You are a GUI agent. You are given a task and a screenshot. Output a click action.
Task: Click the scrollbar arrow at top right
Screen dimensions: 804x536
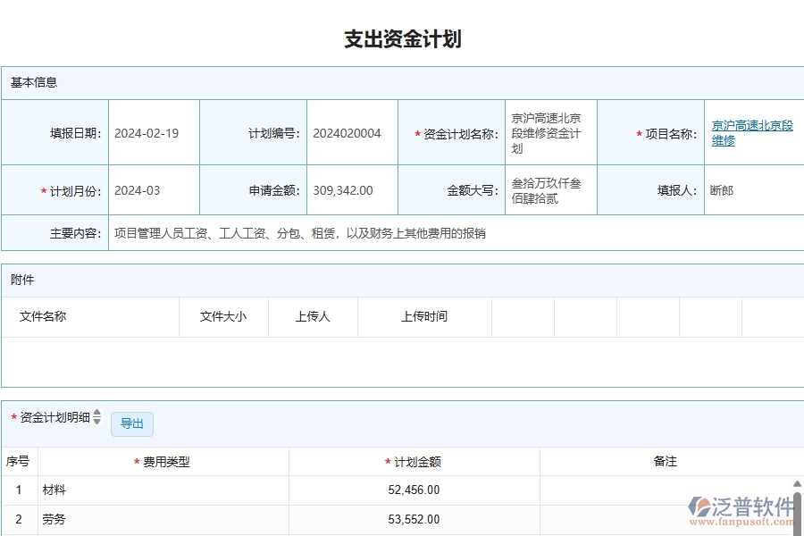796,485
